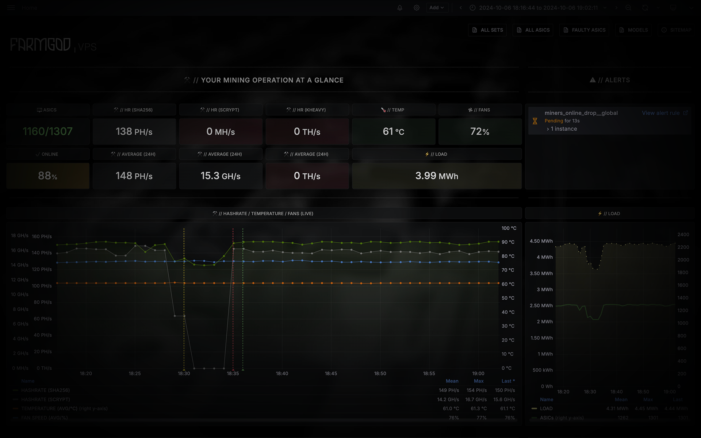Viewport: 701px width, 438px height.
Task: Shift time range forward
Action: click(616, 8)
